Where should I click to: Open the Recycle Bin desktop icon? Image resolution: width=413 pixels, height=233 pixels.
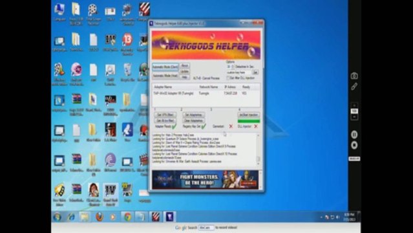tap(127, 73)
